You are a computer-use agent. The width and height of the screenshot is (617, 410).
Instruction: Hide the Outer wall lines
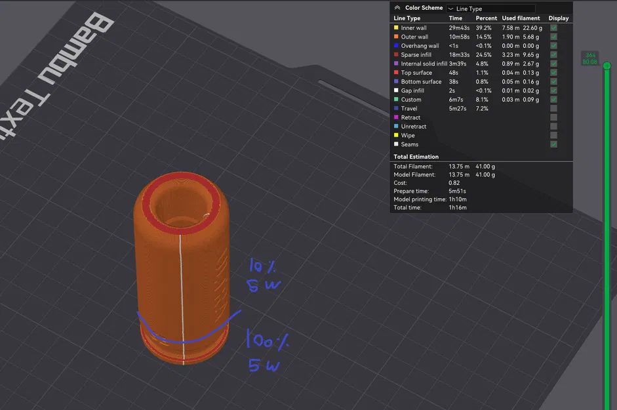click(553, 37)
